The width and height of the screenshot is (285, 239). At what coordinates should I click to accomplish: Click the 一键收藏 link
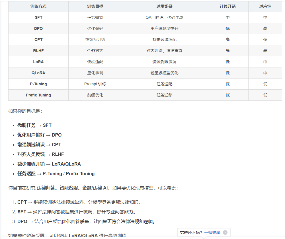pyautogui.click(x=212, y=232)
